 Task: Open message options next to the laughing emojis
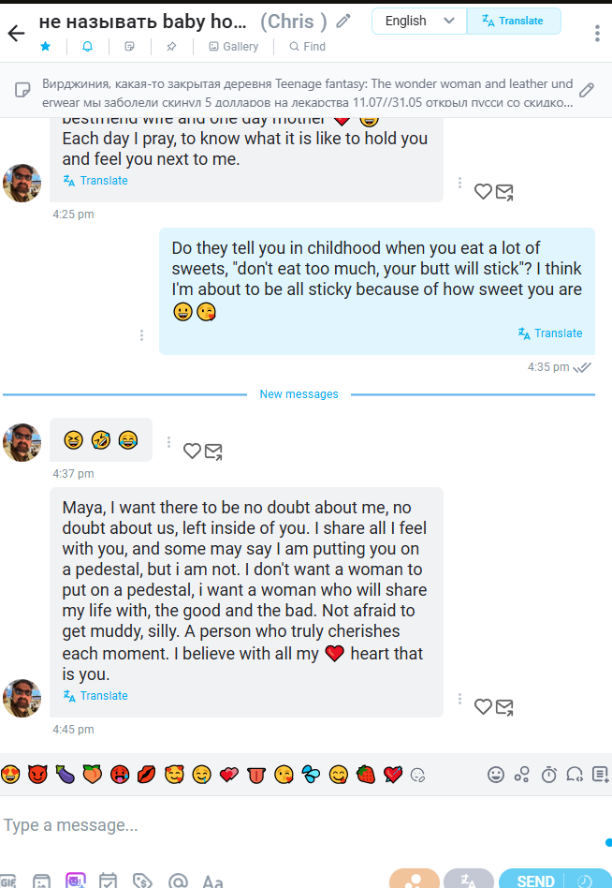pos(168,442)
